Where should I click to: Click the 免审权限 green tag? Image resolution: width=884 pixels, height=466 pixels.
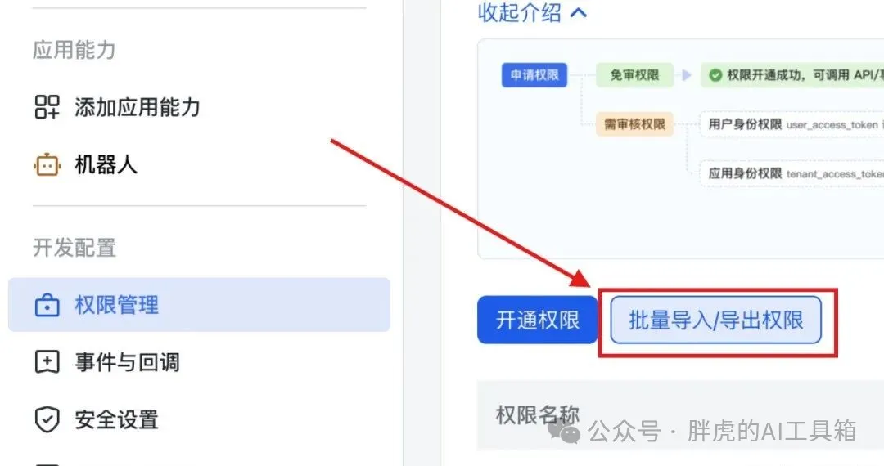(x=635, y=75)
